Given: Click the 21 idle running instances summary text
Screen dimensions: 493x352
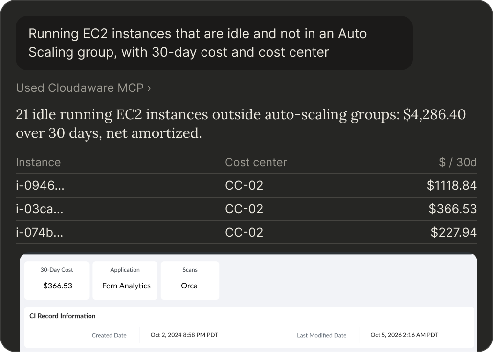Looking at the screenshot, I should point(241,124).
